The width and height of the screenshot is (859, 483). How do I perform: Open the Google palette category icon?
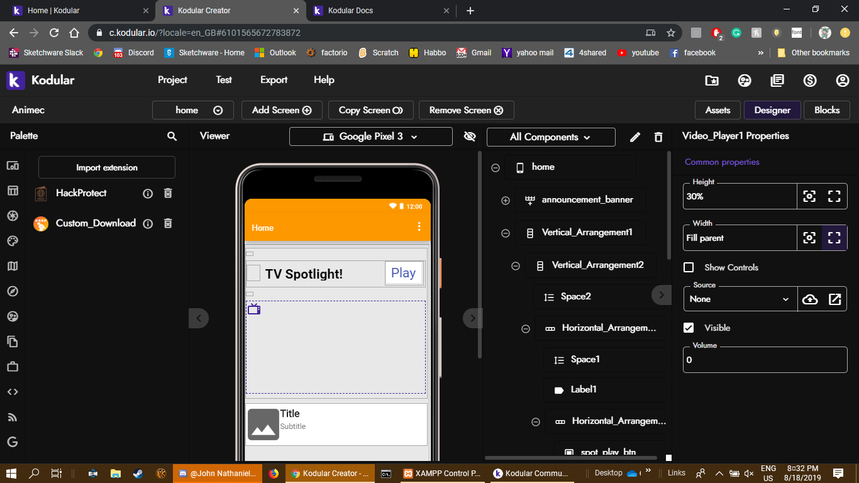(13, 442)
